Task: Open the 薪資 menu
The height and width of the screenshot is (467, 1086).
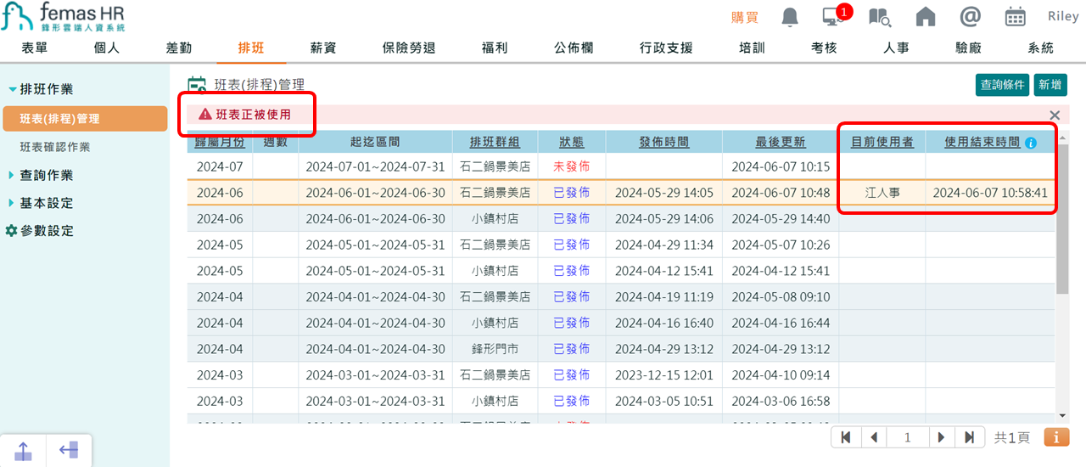Action: click(x=323, y=48)
